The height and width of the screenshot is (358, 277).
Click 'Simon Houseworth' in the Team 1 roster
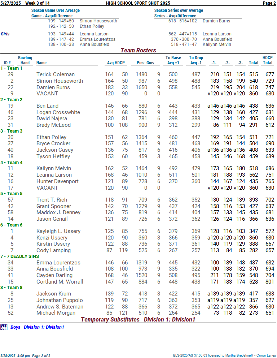pyautogui.click(x=60, y=81)
